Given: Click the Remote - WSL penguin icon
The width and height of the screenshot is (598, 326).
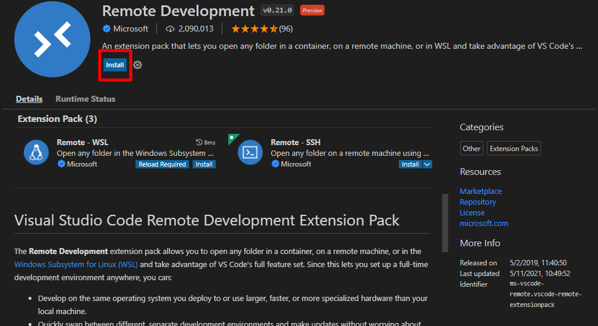Looking at the screenshot, I should click(x=36, y=152).
